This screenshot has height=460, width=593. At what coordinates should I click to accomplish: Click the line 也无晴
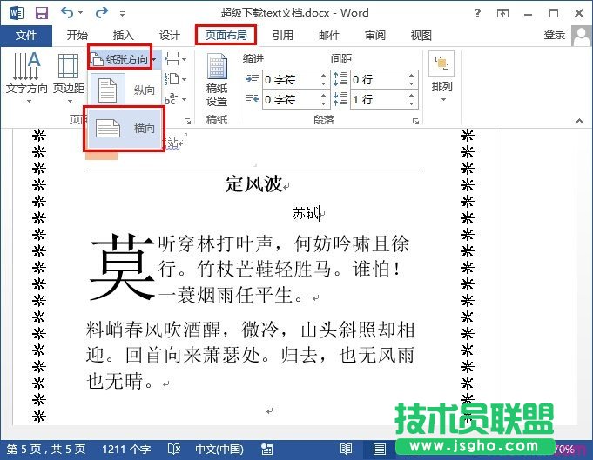tap(119, 381)
